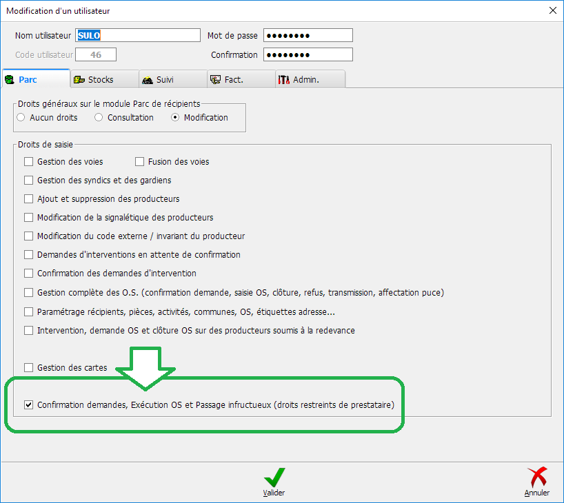Tick the Fusion des voies checkbox
The image size is (564, 503).
click(x=140, y=162)
